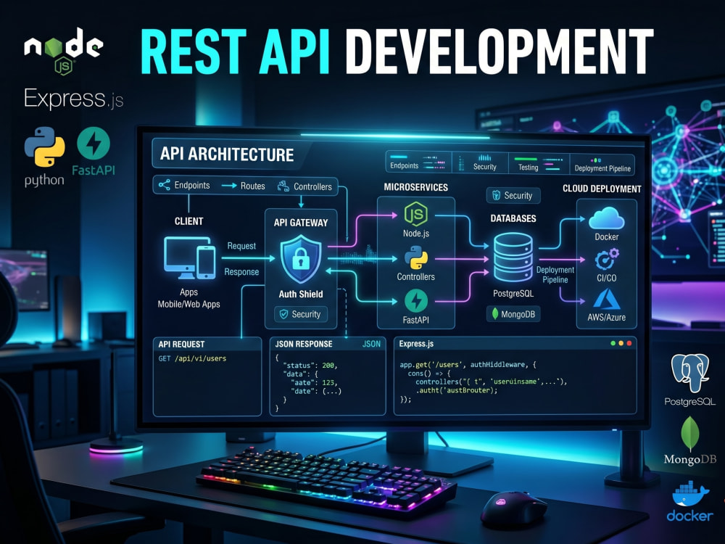This screenshot has height=544, width=725.
Task: Click the Node.js hexagon in Microservices
Action: coord(415,214)
